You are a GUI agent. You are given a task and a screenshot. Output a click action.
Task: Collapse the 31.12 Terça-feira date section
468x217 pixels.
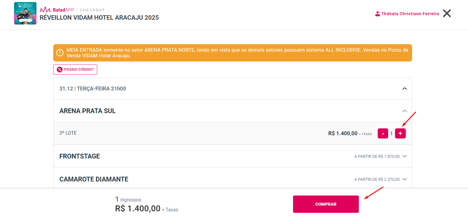(405, 89)
